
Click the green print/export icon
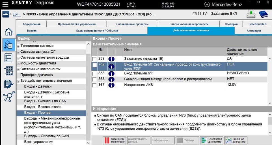tap(251, 14)
